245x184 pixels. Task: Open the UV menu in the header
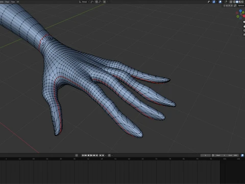tap(18, 2)
